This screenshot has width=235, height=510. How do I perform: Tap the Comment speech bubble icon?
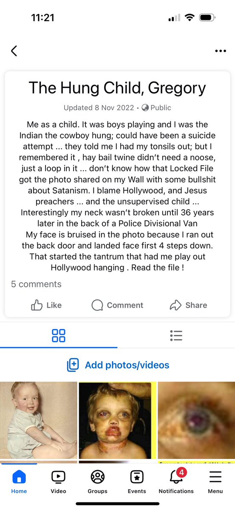click(x=97, y=305)
